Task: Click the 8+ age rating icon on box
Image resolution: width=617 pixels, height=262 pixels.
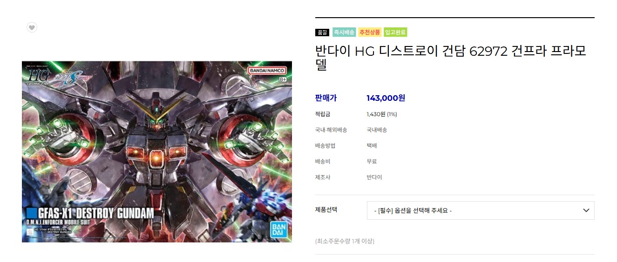Action: pyautogui.click(x=283, y=79)
